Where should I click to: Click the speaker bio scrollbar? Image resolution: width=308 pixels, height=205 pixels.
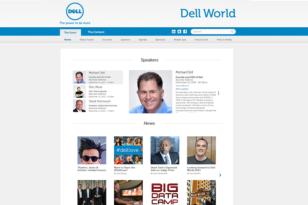point(218,93)
